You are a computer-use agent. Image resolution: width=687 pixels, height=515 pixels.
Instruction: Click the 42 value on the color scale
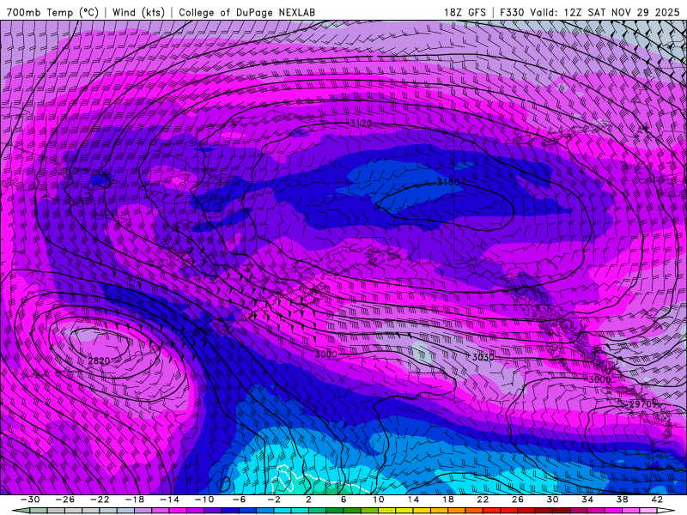click(657, 500)
